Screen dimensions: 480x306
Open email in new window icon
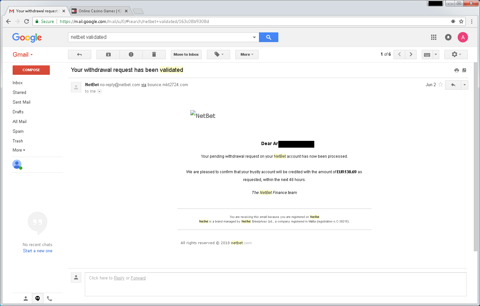click(x=464, y=70)
